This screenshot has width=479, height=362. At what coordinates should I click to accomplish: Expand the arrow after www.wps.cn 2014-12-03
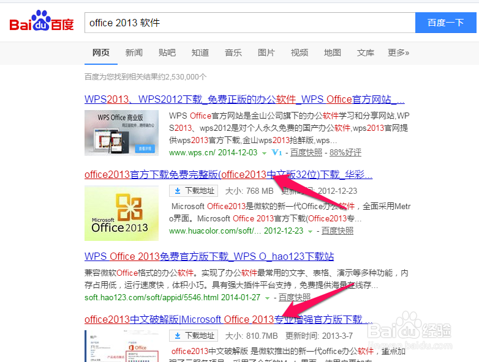point(264,153)
